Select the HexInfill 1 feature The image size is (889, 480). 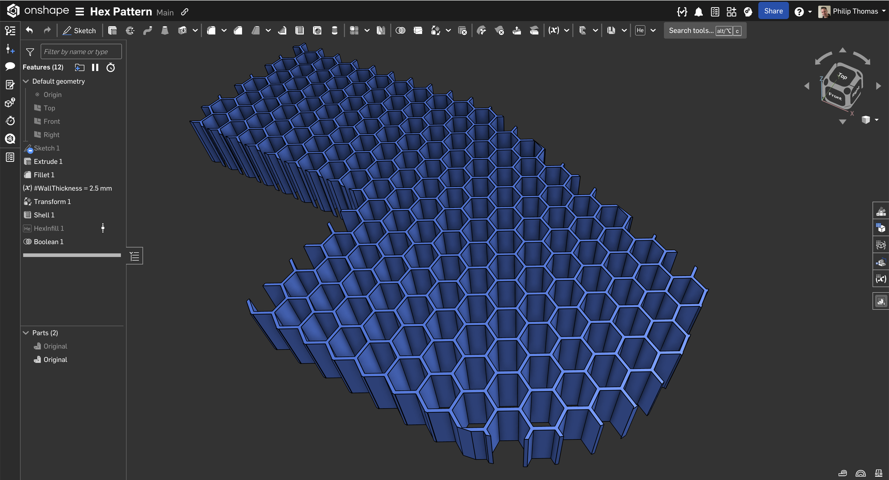(x=49, y=228)
